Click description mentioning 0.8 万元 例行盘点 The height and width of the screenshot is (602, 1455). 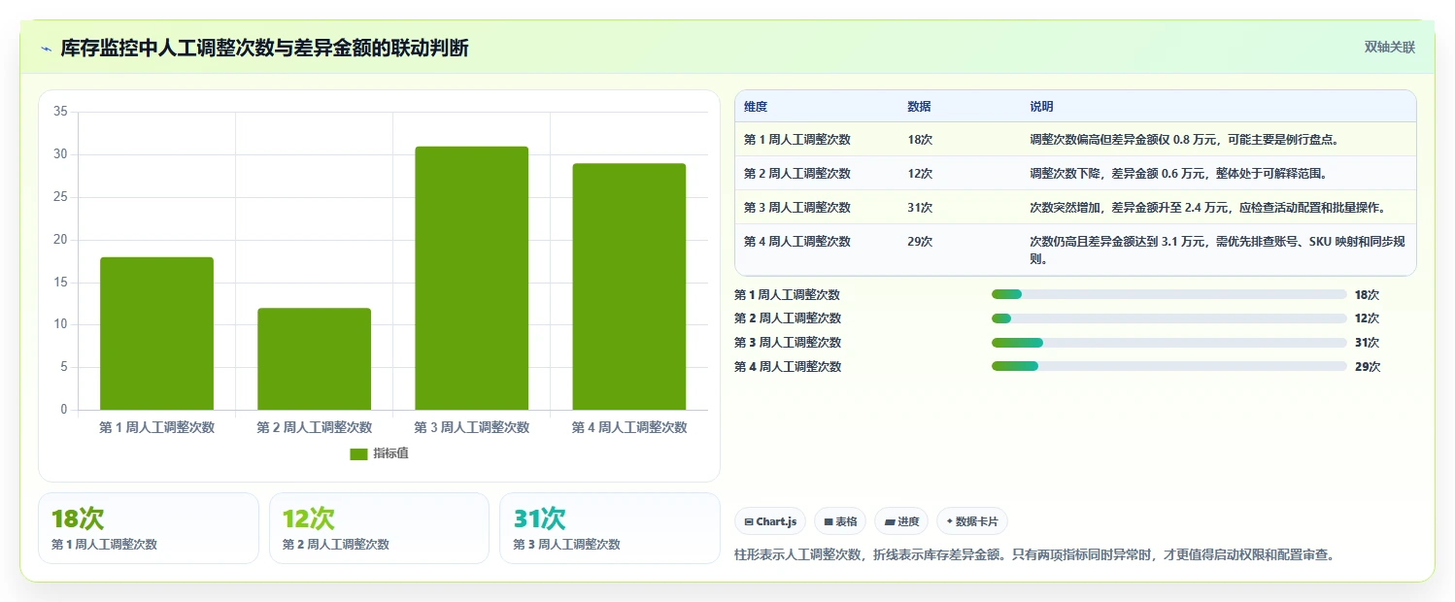[x=1185, y=140]
